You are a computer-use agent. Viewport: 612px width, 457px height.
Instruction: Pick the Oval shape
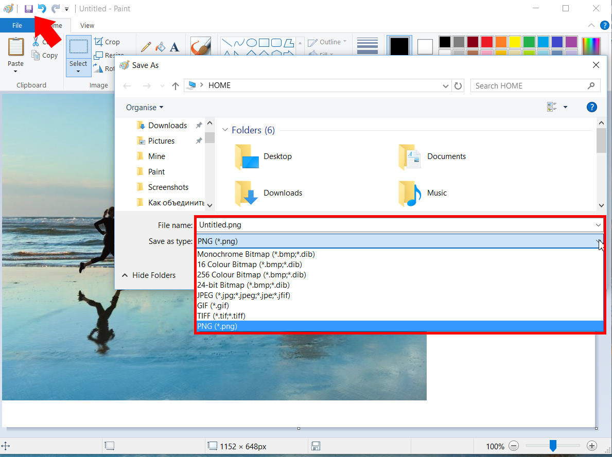252,42
